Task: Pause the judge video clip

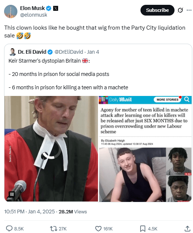Action: click(x=12, y=194)
